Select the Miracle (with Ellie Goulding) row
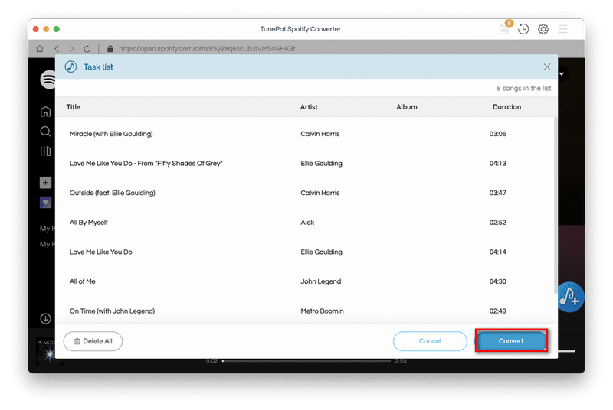 point(305,134)
